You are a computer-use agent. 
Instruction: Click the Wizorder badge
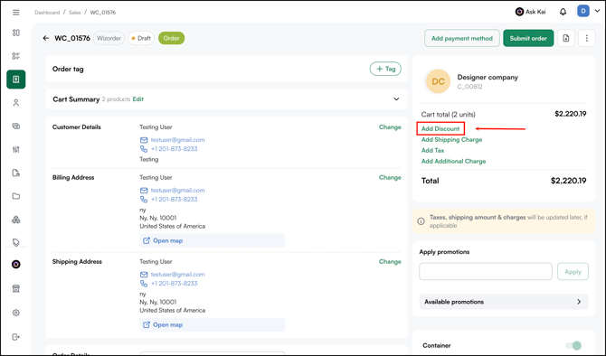point(109,38)
